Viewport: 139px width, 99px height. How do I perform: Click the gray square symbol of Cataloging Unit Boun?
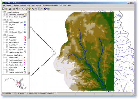pos(25,52)
